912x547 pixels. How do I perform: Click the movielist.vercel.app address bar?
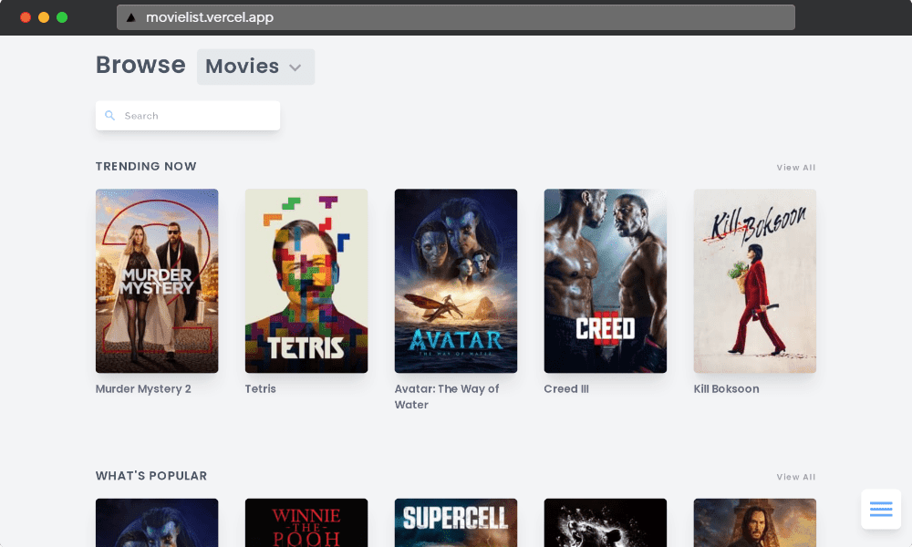455,17
